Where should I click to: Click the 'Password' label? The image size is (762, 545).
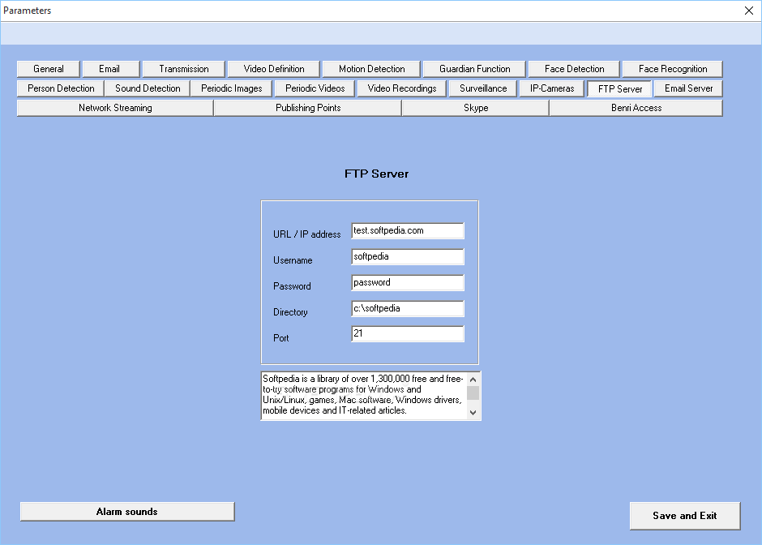292,285
